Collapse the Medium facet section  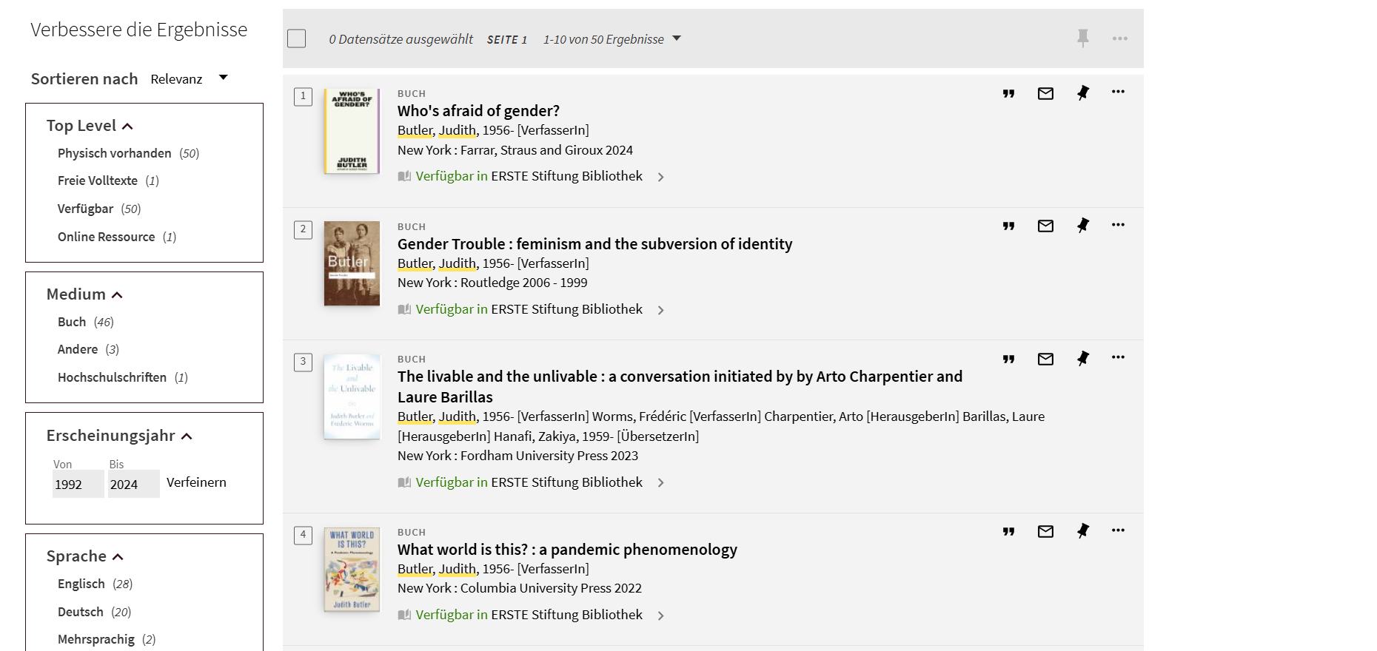84,294
